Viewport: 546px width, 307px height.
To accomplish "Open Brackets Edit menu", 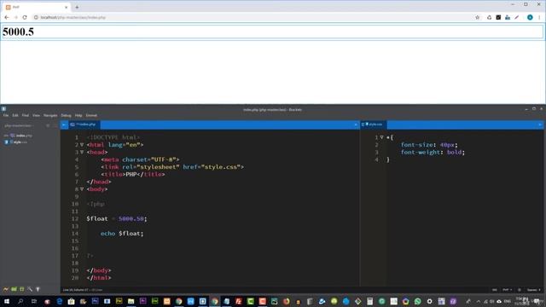I will [15, 115].
